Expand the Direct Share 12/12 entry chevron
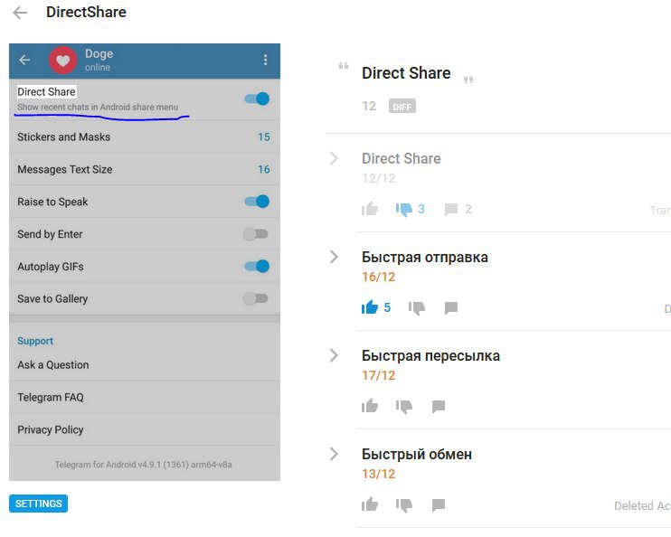The width and height of the screenshot is (671, 537). tap(335, 158)
